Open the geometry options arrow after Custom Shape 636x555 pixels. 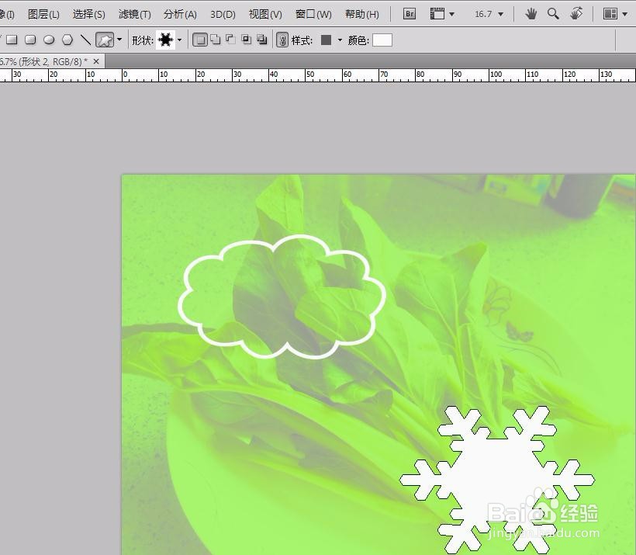tap(119, 40)
